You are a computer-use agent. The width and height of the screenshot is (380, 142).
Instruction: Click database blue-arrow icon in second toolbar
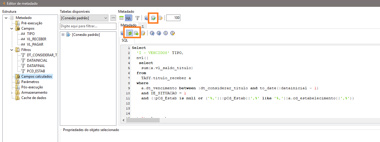click(122, 33)
